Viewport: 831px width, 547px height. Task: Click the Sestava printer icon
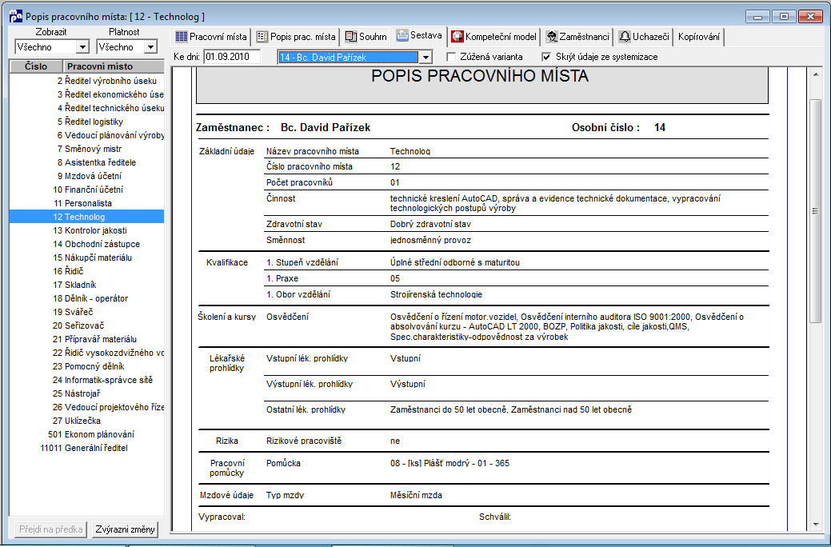coord(402,35)
